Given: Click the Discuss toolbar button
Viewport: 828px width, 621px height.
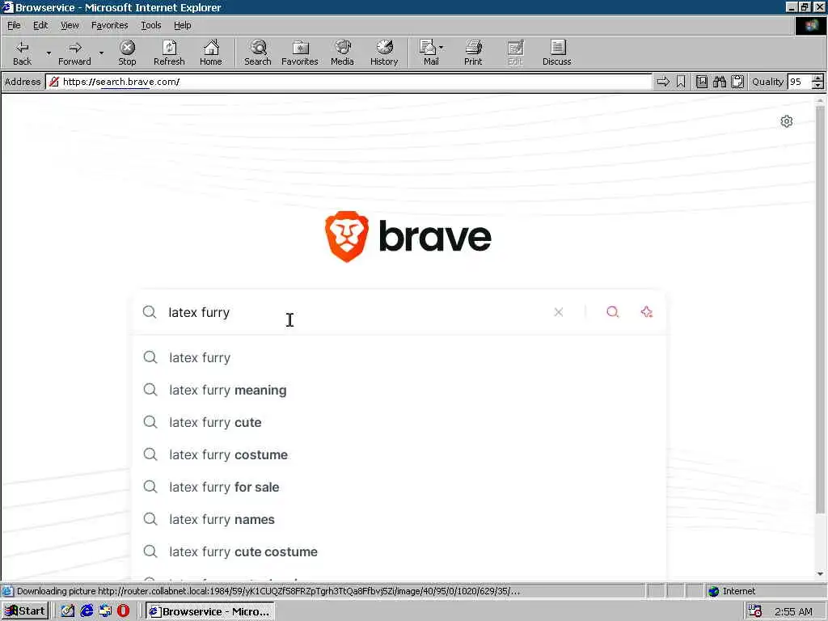Looking at the screenshot, I should click(556, 53).
